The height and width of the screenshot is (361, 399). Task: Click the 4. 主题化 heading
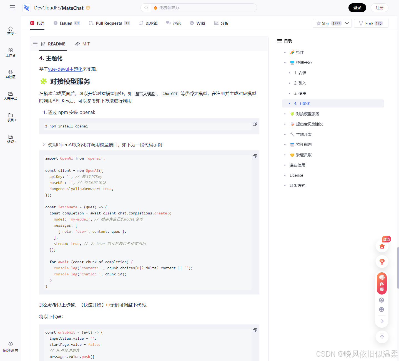(51, 58)
